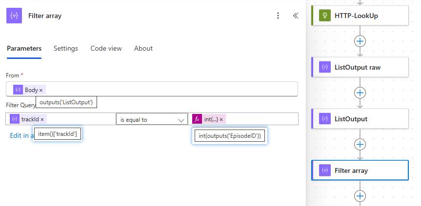Remove the trackId token from filter query

click(42, 119)
